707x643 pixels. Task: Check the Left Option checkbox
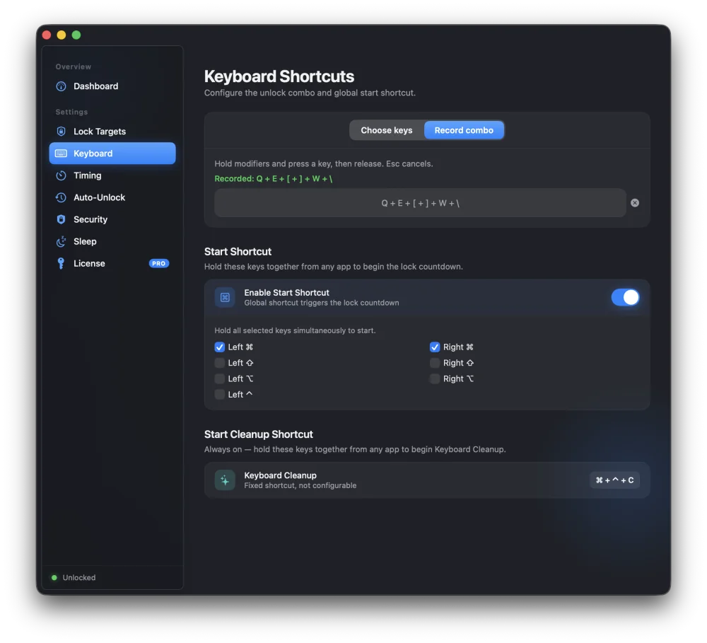click(x=220, y=378)
